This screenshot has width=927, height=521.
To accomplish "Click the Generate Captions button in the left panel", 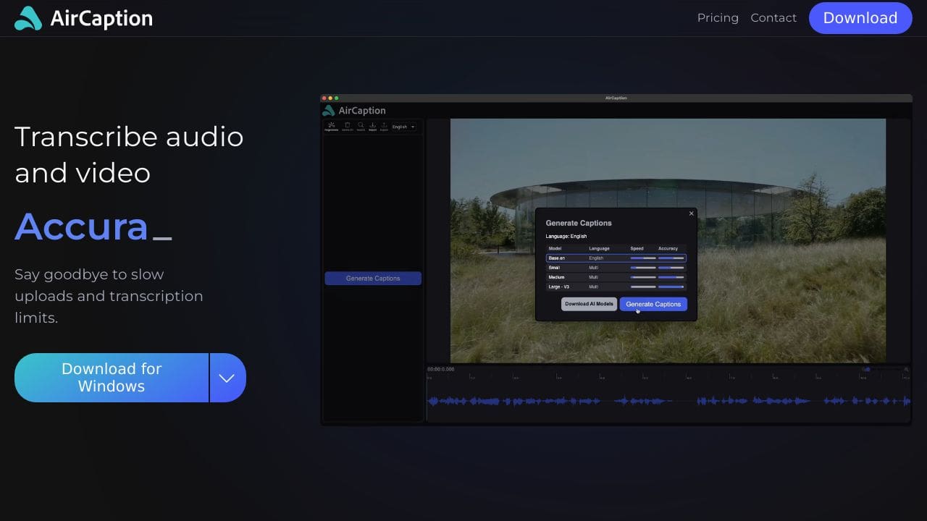I will (373, 278).
